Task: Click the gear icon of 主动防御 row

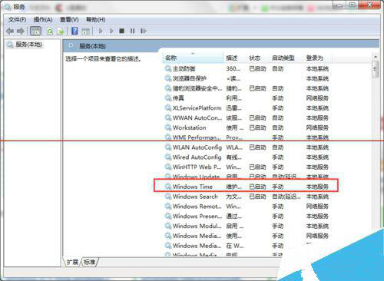Action: click(168, 68)
